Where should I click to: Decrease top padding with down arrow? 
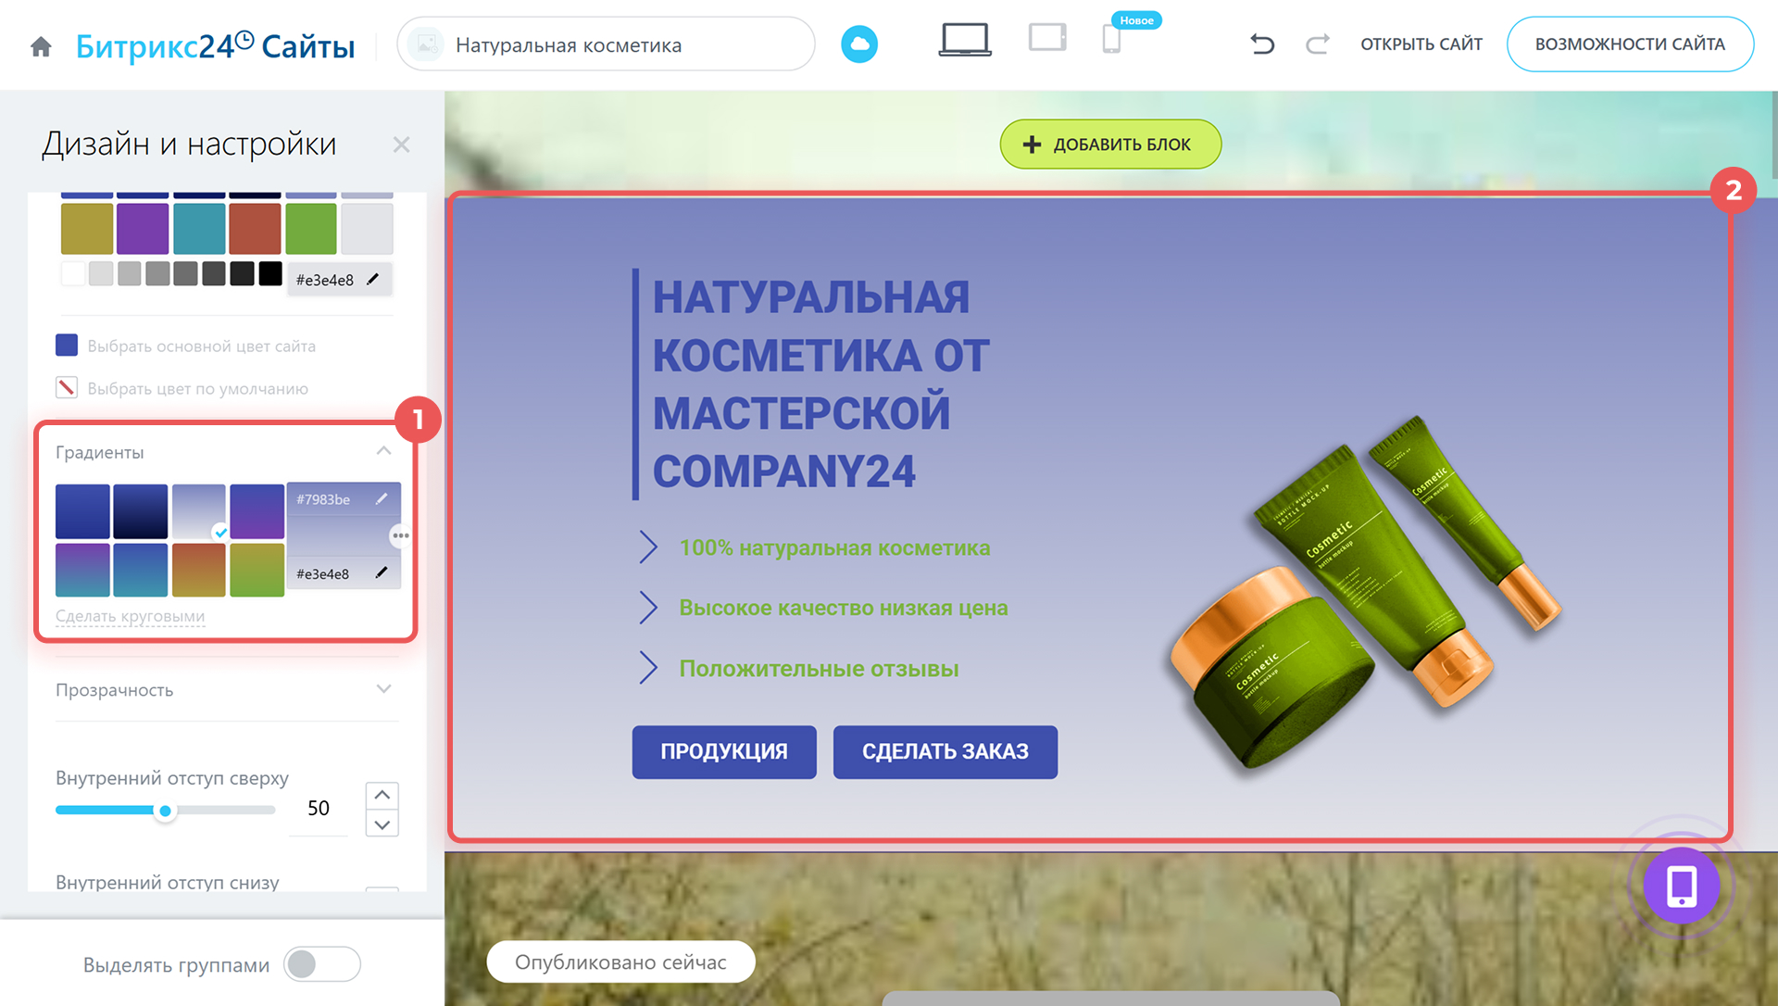pyautogui.click(x=382, y=824)
